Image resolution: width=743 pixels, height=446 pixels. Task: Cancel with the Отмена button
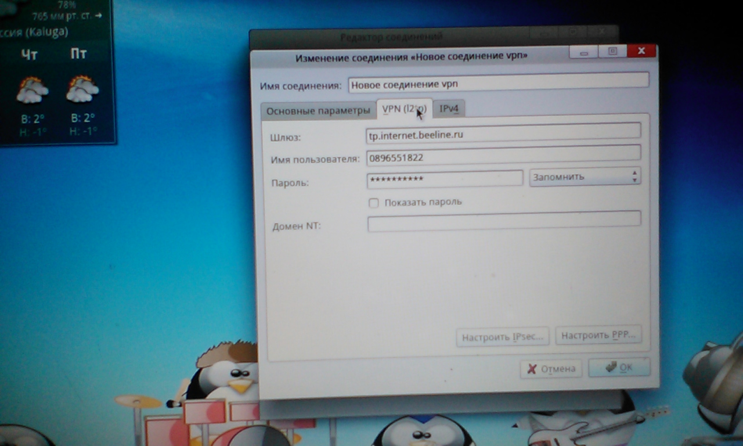coord(551,369)
